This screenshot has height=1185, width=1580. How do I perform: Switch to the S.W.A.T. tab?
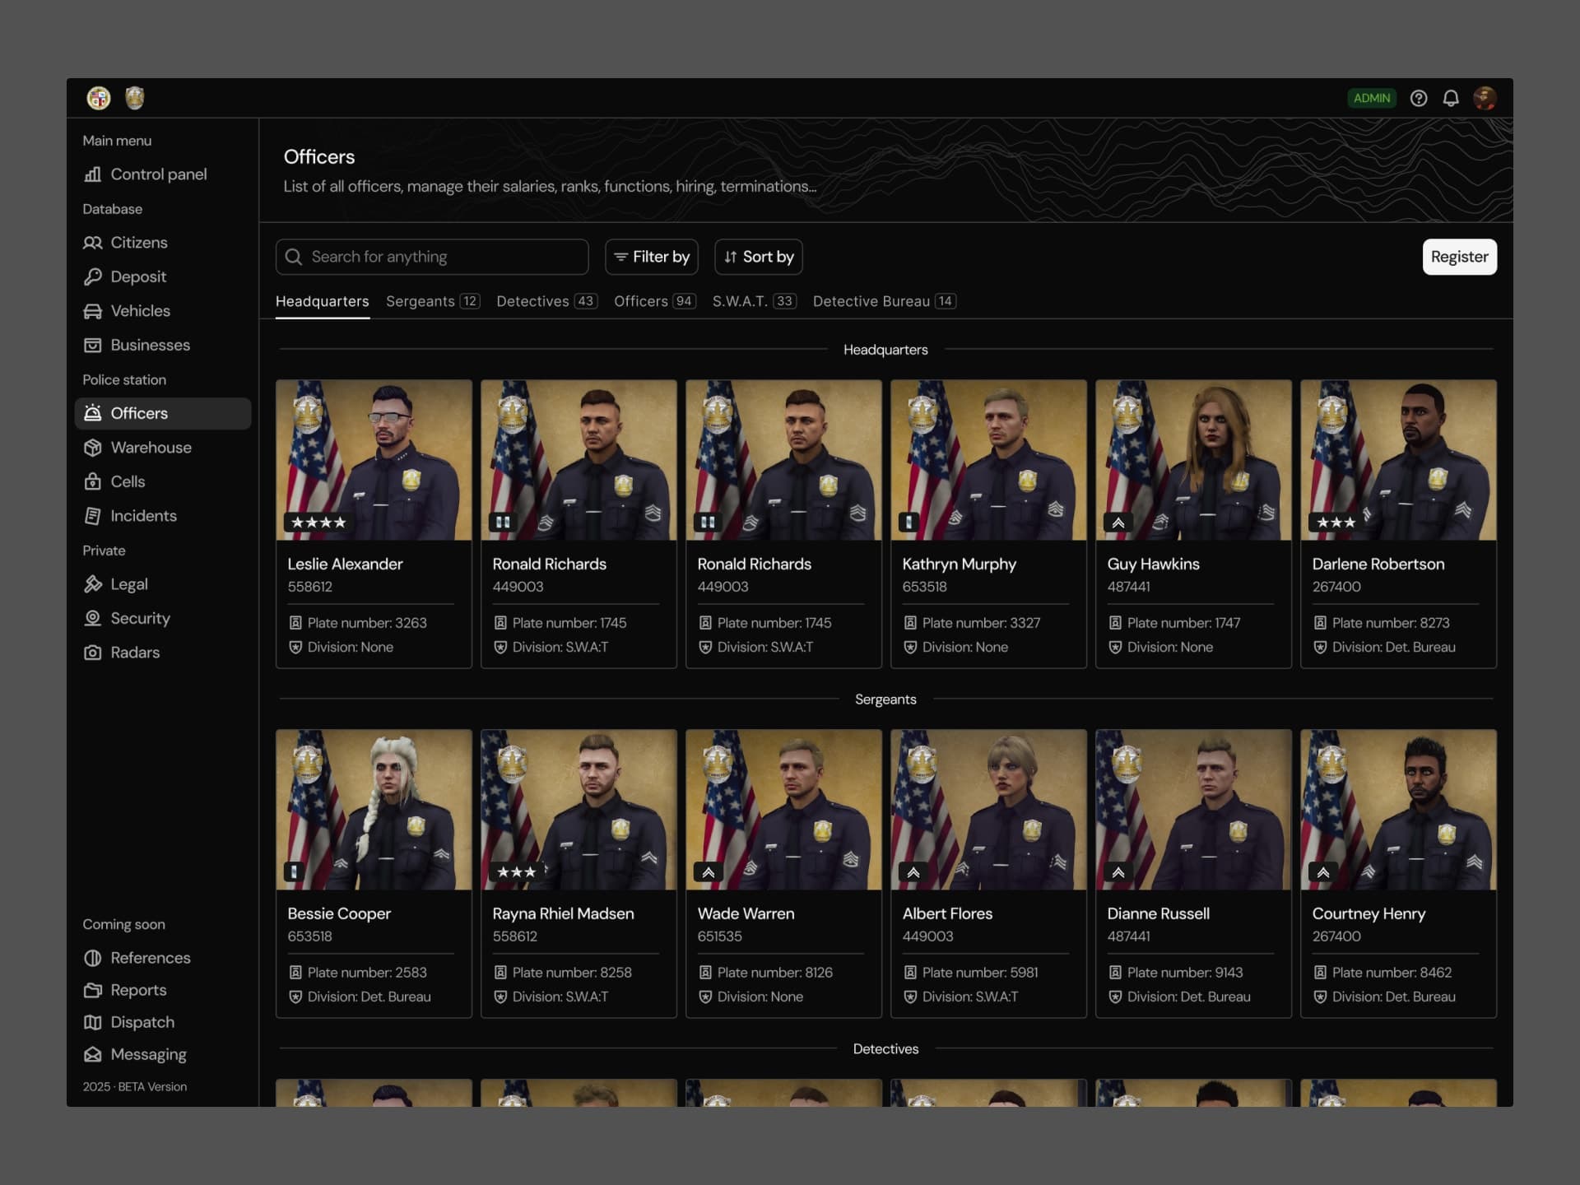pyautogui.click(x=754, y=301)
